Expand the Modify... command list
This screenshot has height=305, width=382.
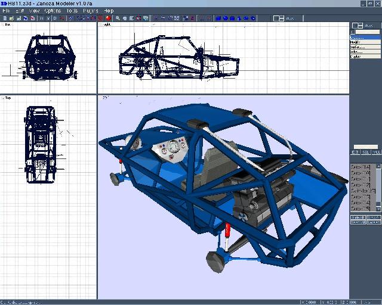pyautogui.click(x=364, y=42)
